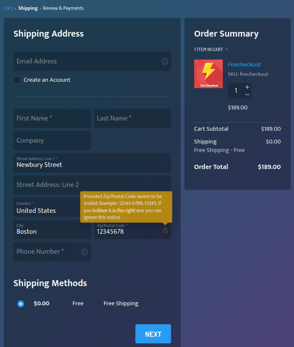The height and width of the screenshot is (347, 294).
Task: Click the Shipping $0.00 summary amount
Action: (273, 142)
